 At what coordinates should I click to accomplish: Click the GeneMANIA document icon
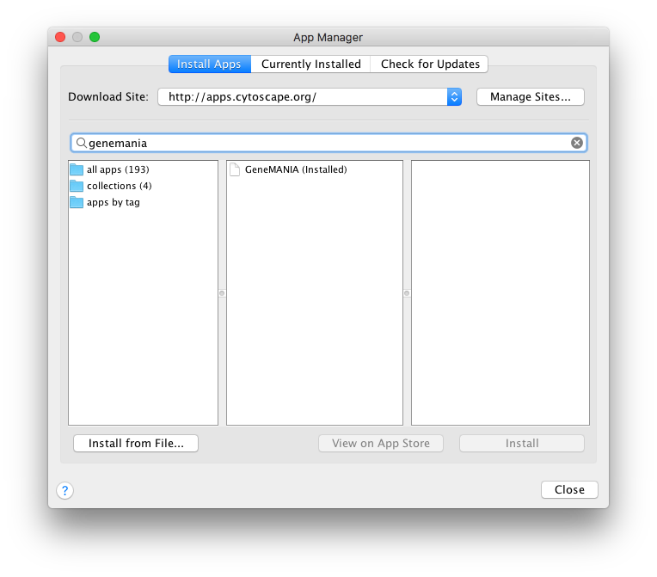point(235,169)
